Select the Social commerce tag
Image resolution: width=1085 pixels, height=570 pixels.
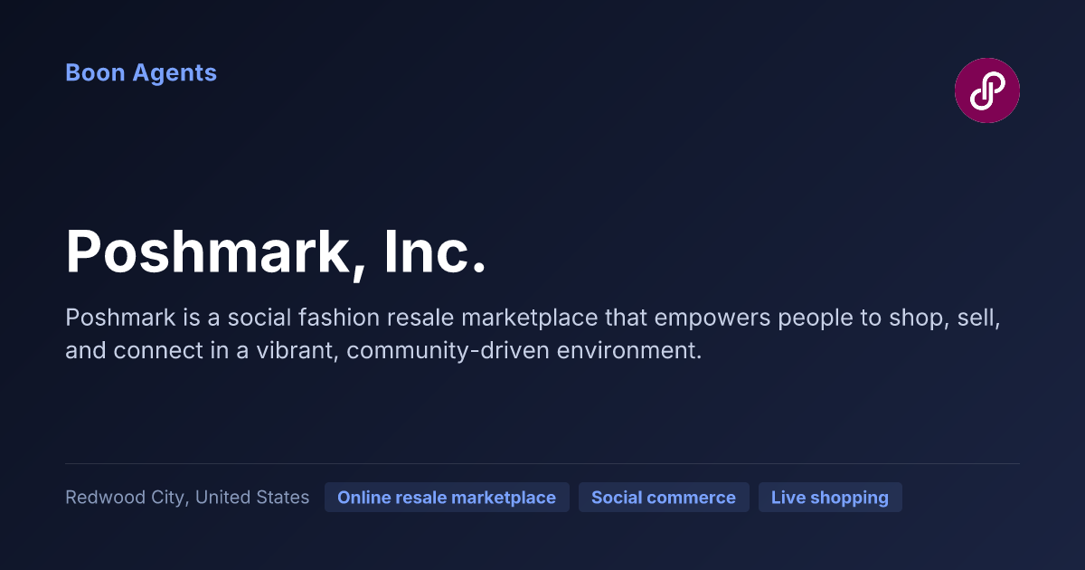coord(664,498)
